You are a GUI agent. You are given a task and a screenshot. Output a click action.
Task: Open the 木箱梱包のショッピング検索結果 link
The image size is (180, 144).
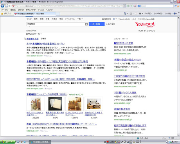tap(47, 94)
